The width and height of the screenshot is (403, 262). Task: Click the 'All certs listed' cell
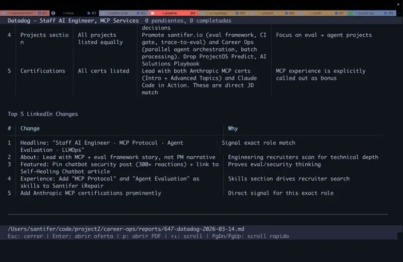click(103, 71)
